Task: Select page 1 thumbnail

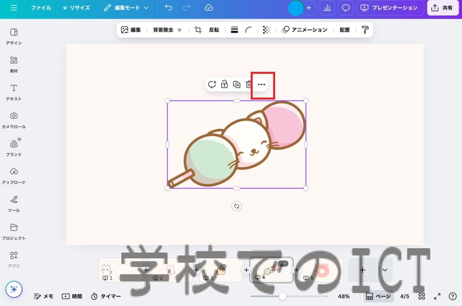Action: click(120, 270)
